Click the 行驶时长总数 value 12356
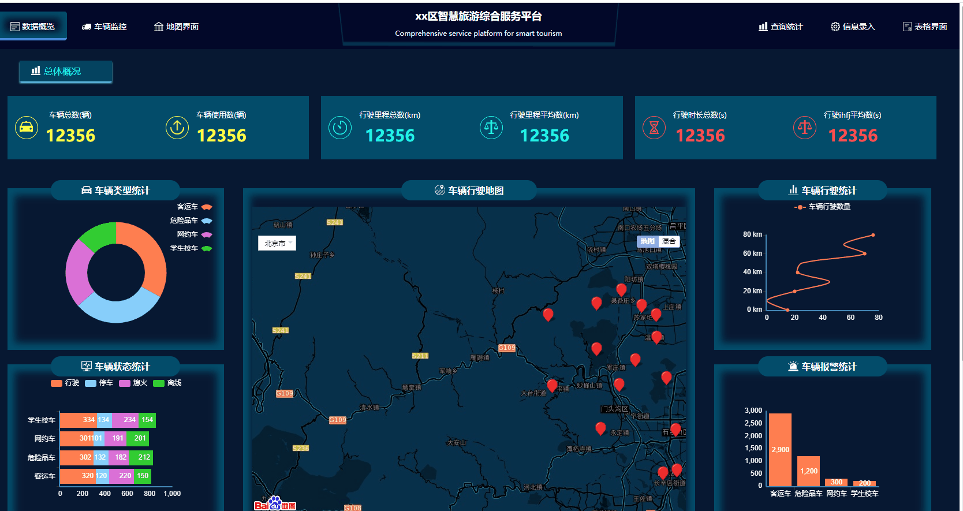Image resolution: width=963 pixels, height=511 pixels. point(700,135)
